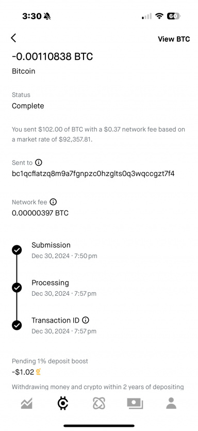
Task: Tap the home indicator bar
Action: click(x=99, y=426)
